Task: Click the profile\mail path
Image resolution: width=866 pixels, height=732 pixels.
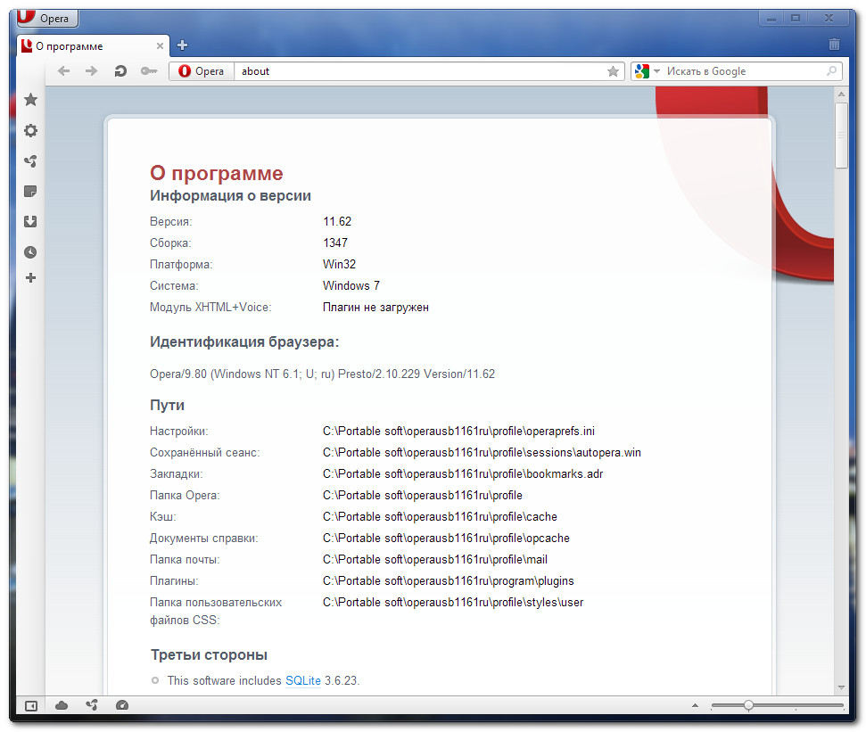Action: pos(435,560)
